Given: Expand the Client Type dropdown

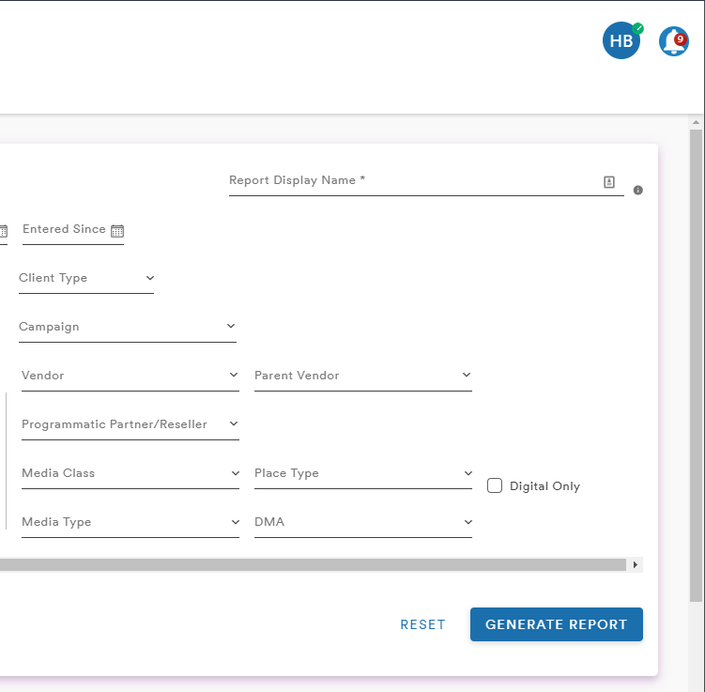Looking at the screenshot, I should (x=86, y=278).
